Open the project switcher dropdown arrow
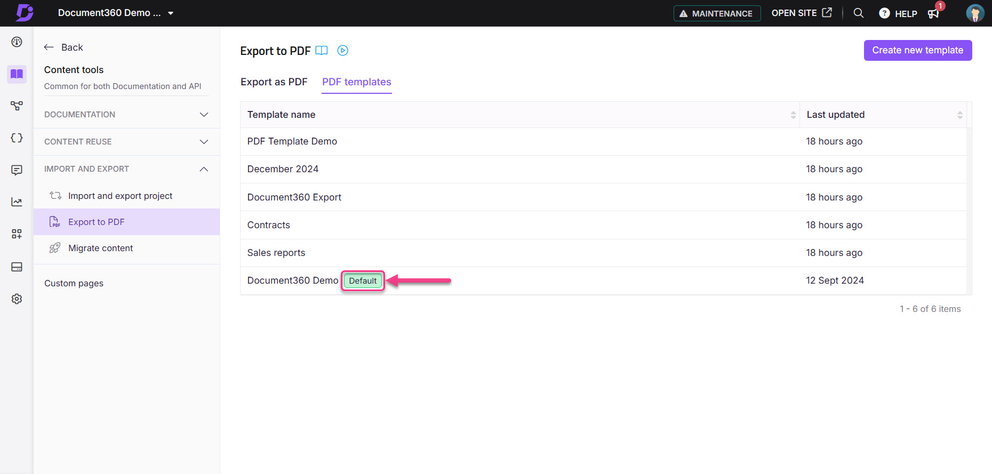This screenshot has width=992, height=474. (171, 13)
